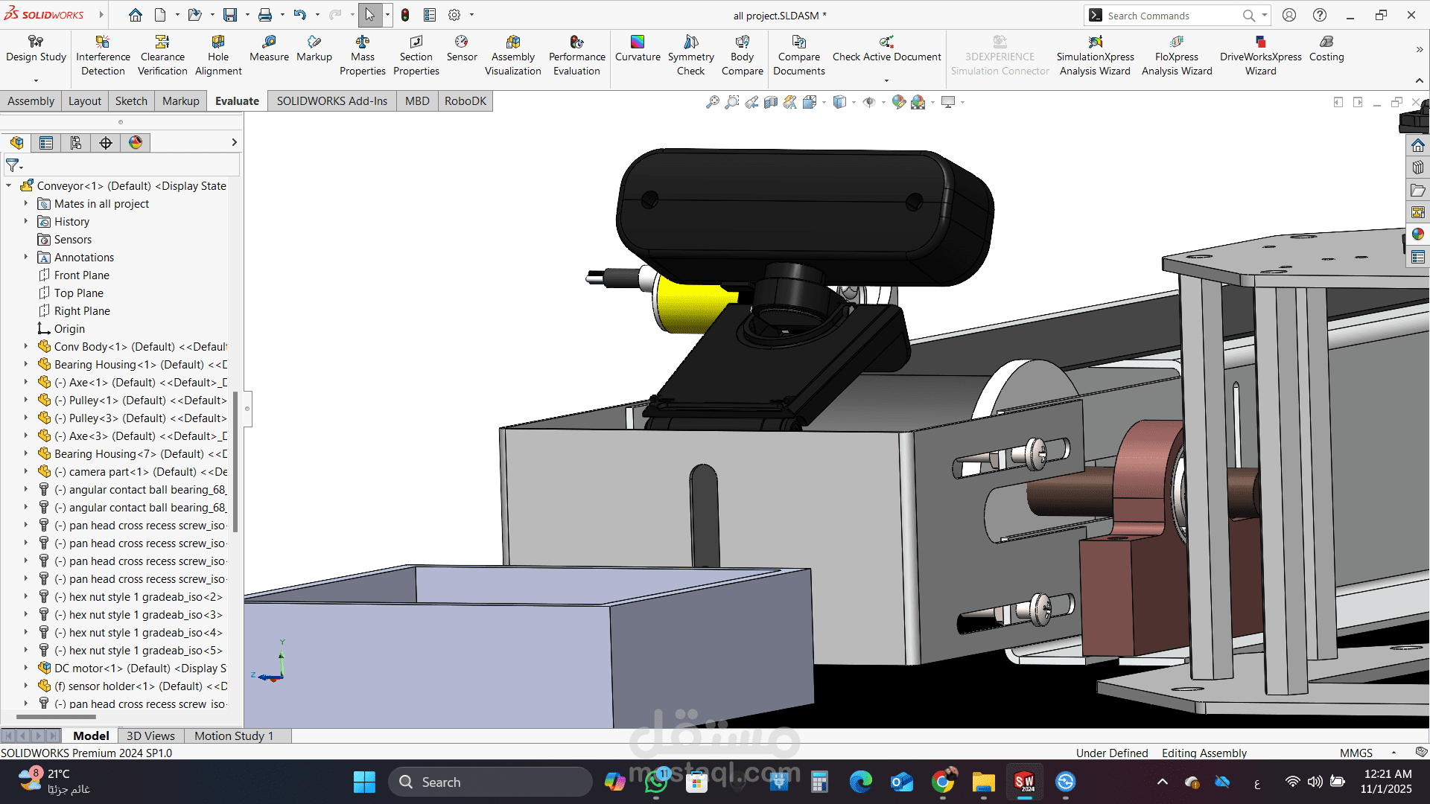This screenshot has height=804, width=1430.
Task: Open Windows Start menu
Action: [x=364, y=782]
